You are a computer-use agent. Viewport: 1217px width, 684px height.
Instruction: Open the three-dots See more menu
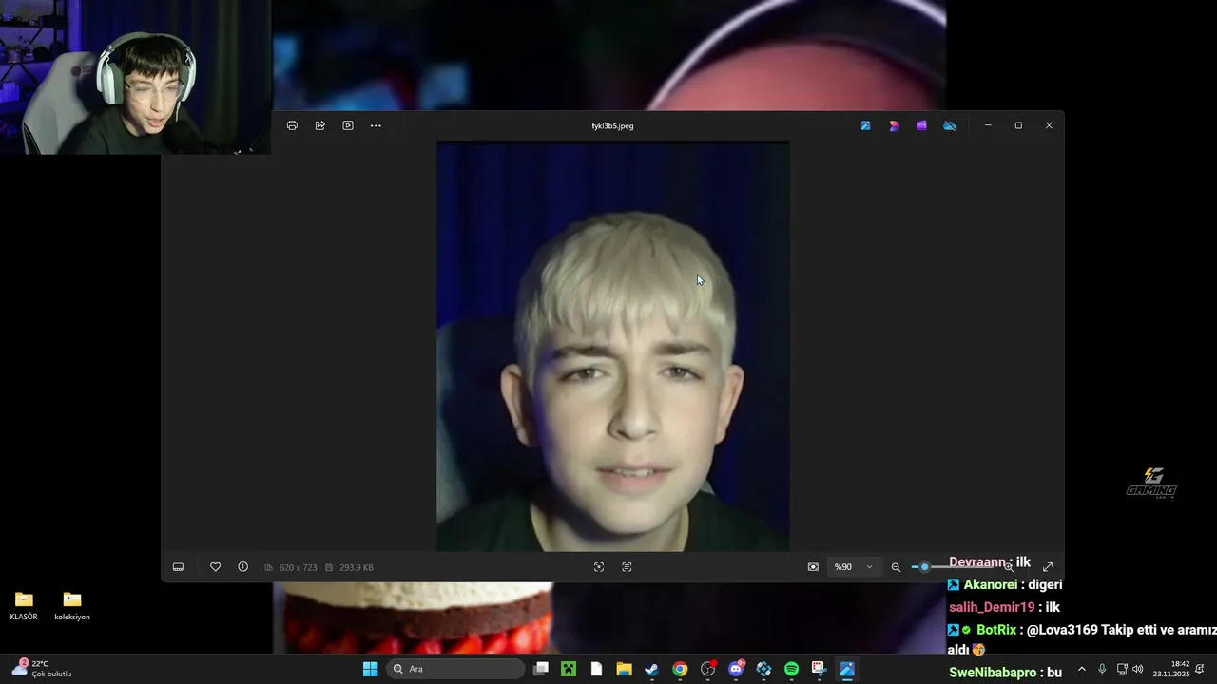pyautogui.click(x=376, y=125)
